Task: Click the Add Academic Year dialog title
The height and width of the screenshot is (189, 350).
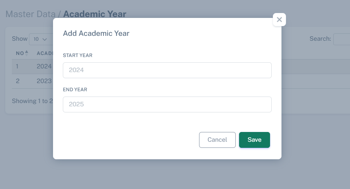Action: click(x=96, y=33)
